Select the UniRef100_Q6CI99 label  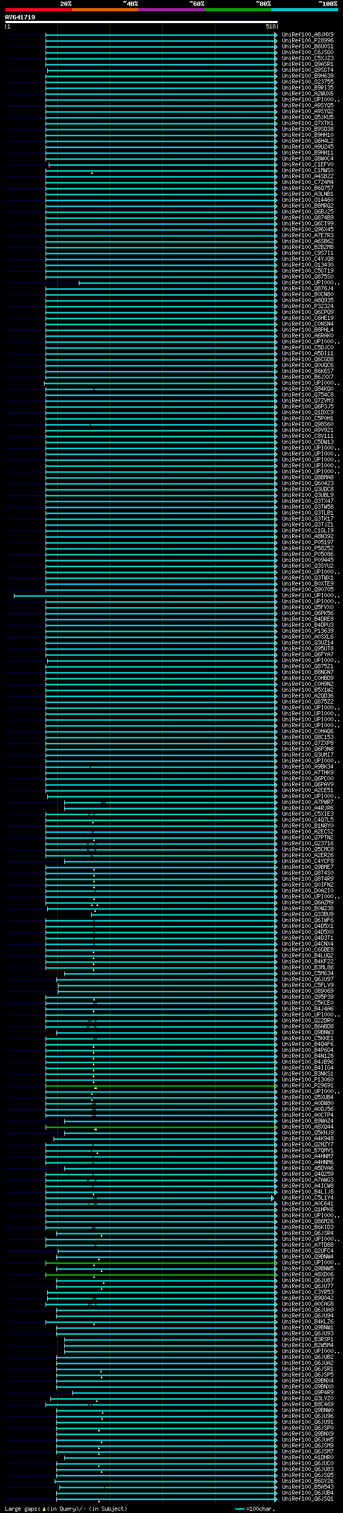click(x=308, y=223)
